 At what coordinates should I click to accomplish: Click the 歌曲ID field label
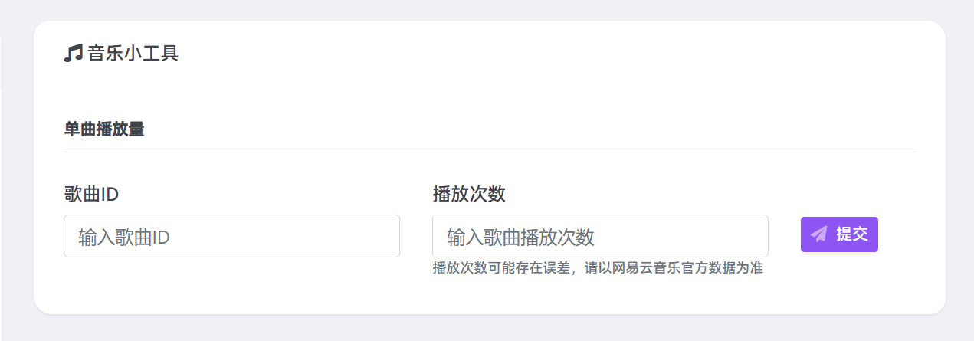click(91, 195)
